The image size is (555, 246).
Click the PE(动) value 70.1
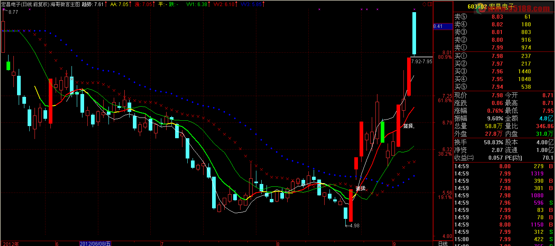coord(547,158)
